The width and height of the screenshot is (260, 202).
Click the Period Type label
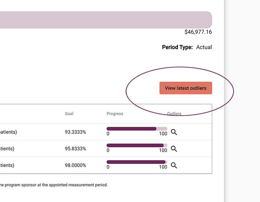tap(177, 47)
